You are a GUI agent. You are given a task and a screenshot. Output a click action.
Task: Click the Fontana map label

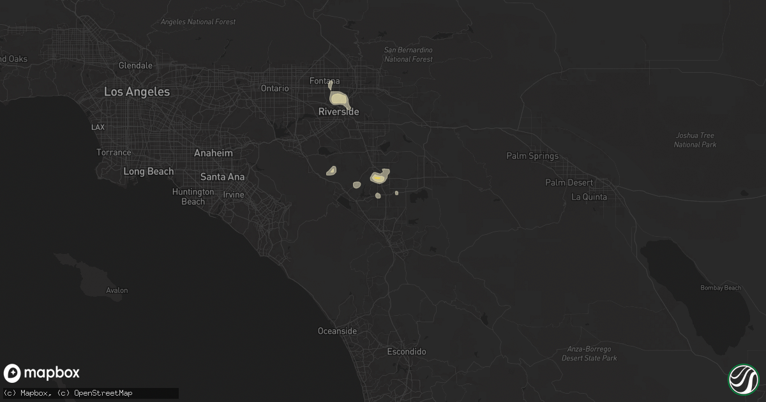tap(325, 81)
